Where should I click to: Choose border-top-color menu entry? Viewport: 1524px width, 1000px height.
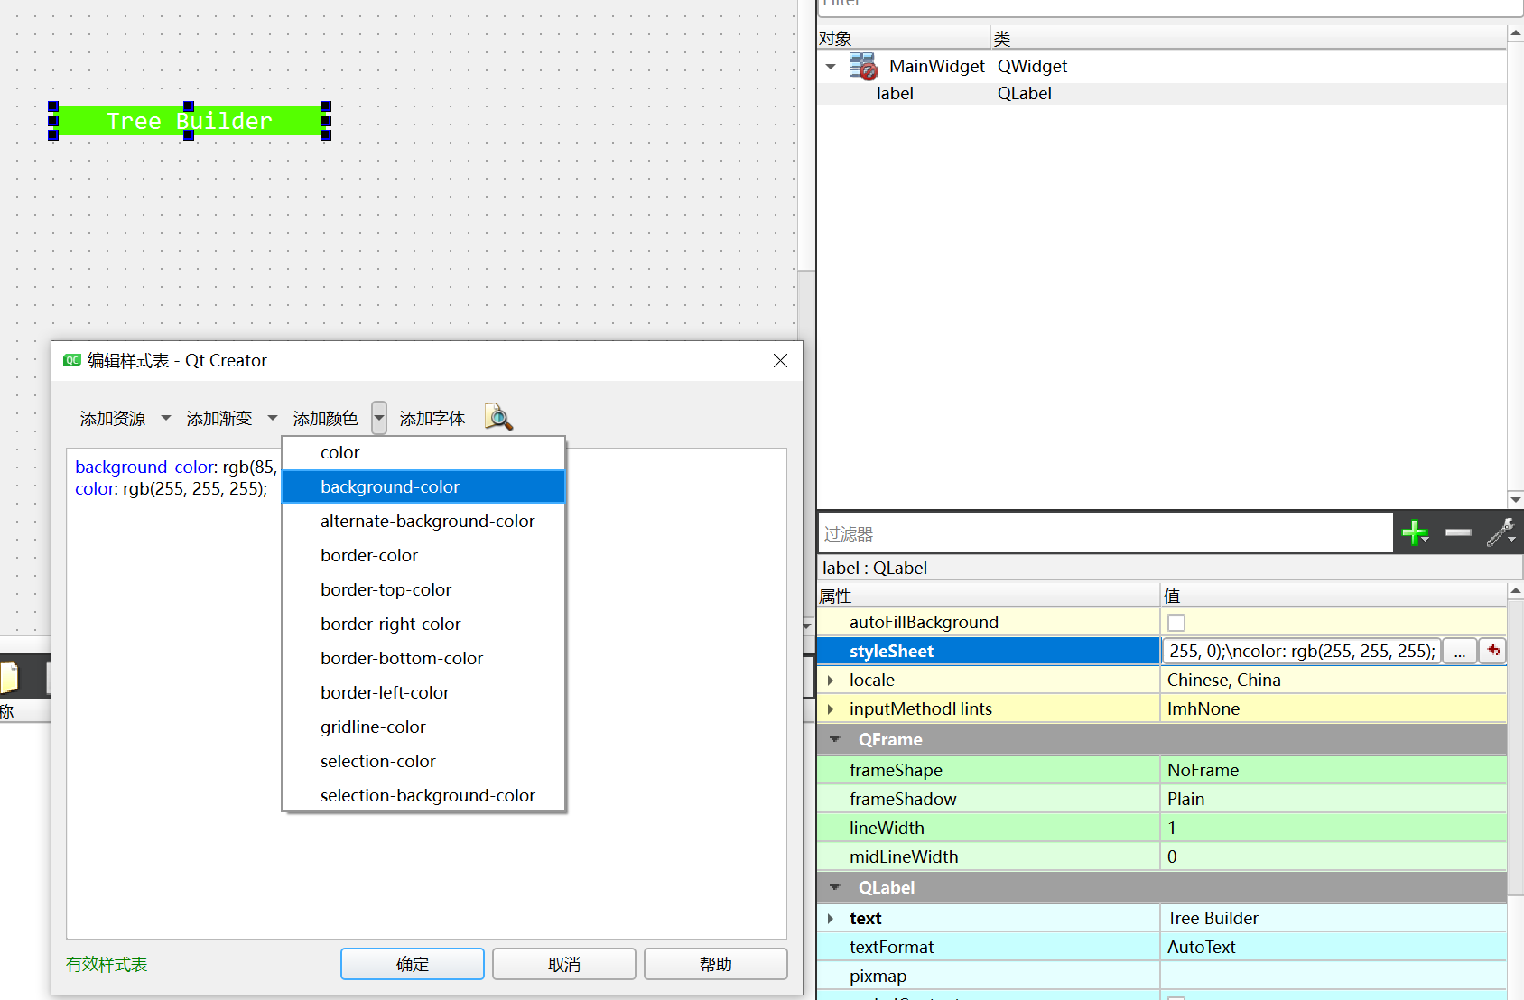423,590
